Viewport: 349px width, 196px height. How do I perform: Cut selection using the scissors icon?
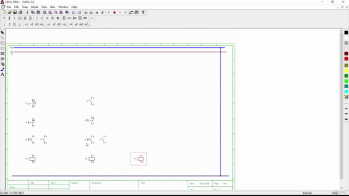[x=27, y=13]
